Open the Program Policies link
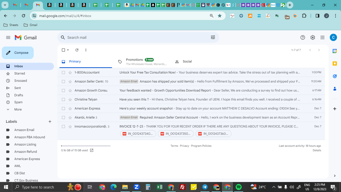This screenshot has height=192, width=341. point(201,146)
